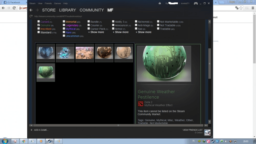Select the tan sandy weather orb item
This screenshot has height=144, width=256.
124,53
